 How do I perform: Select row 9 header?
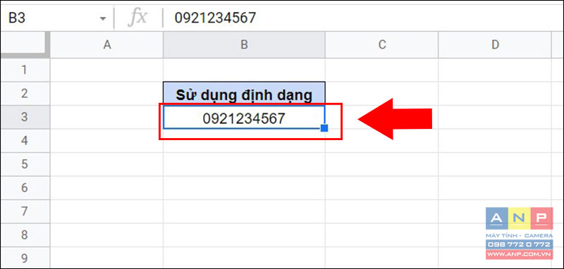[x=25, y=258]
